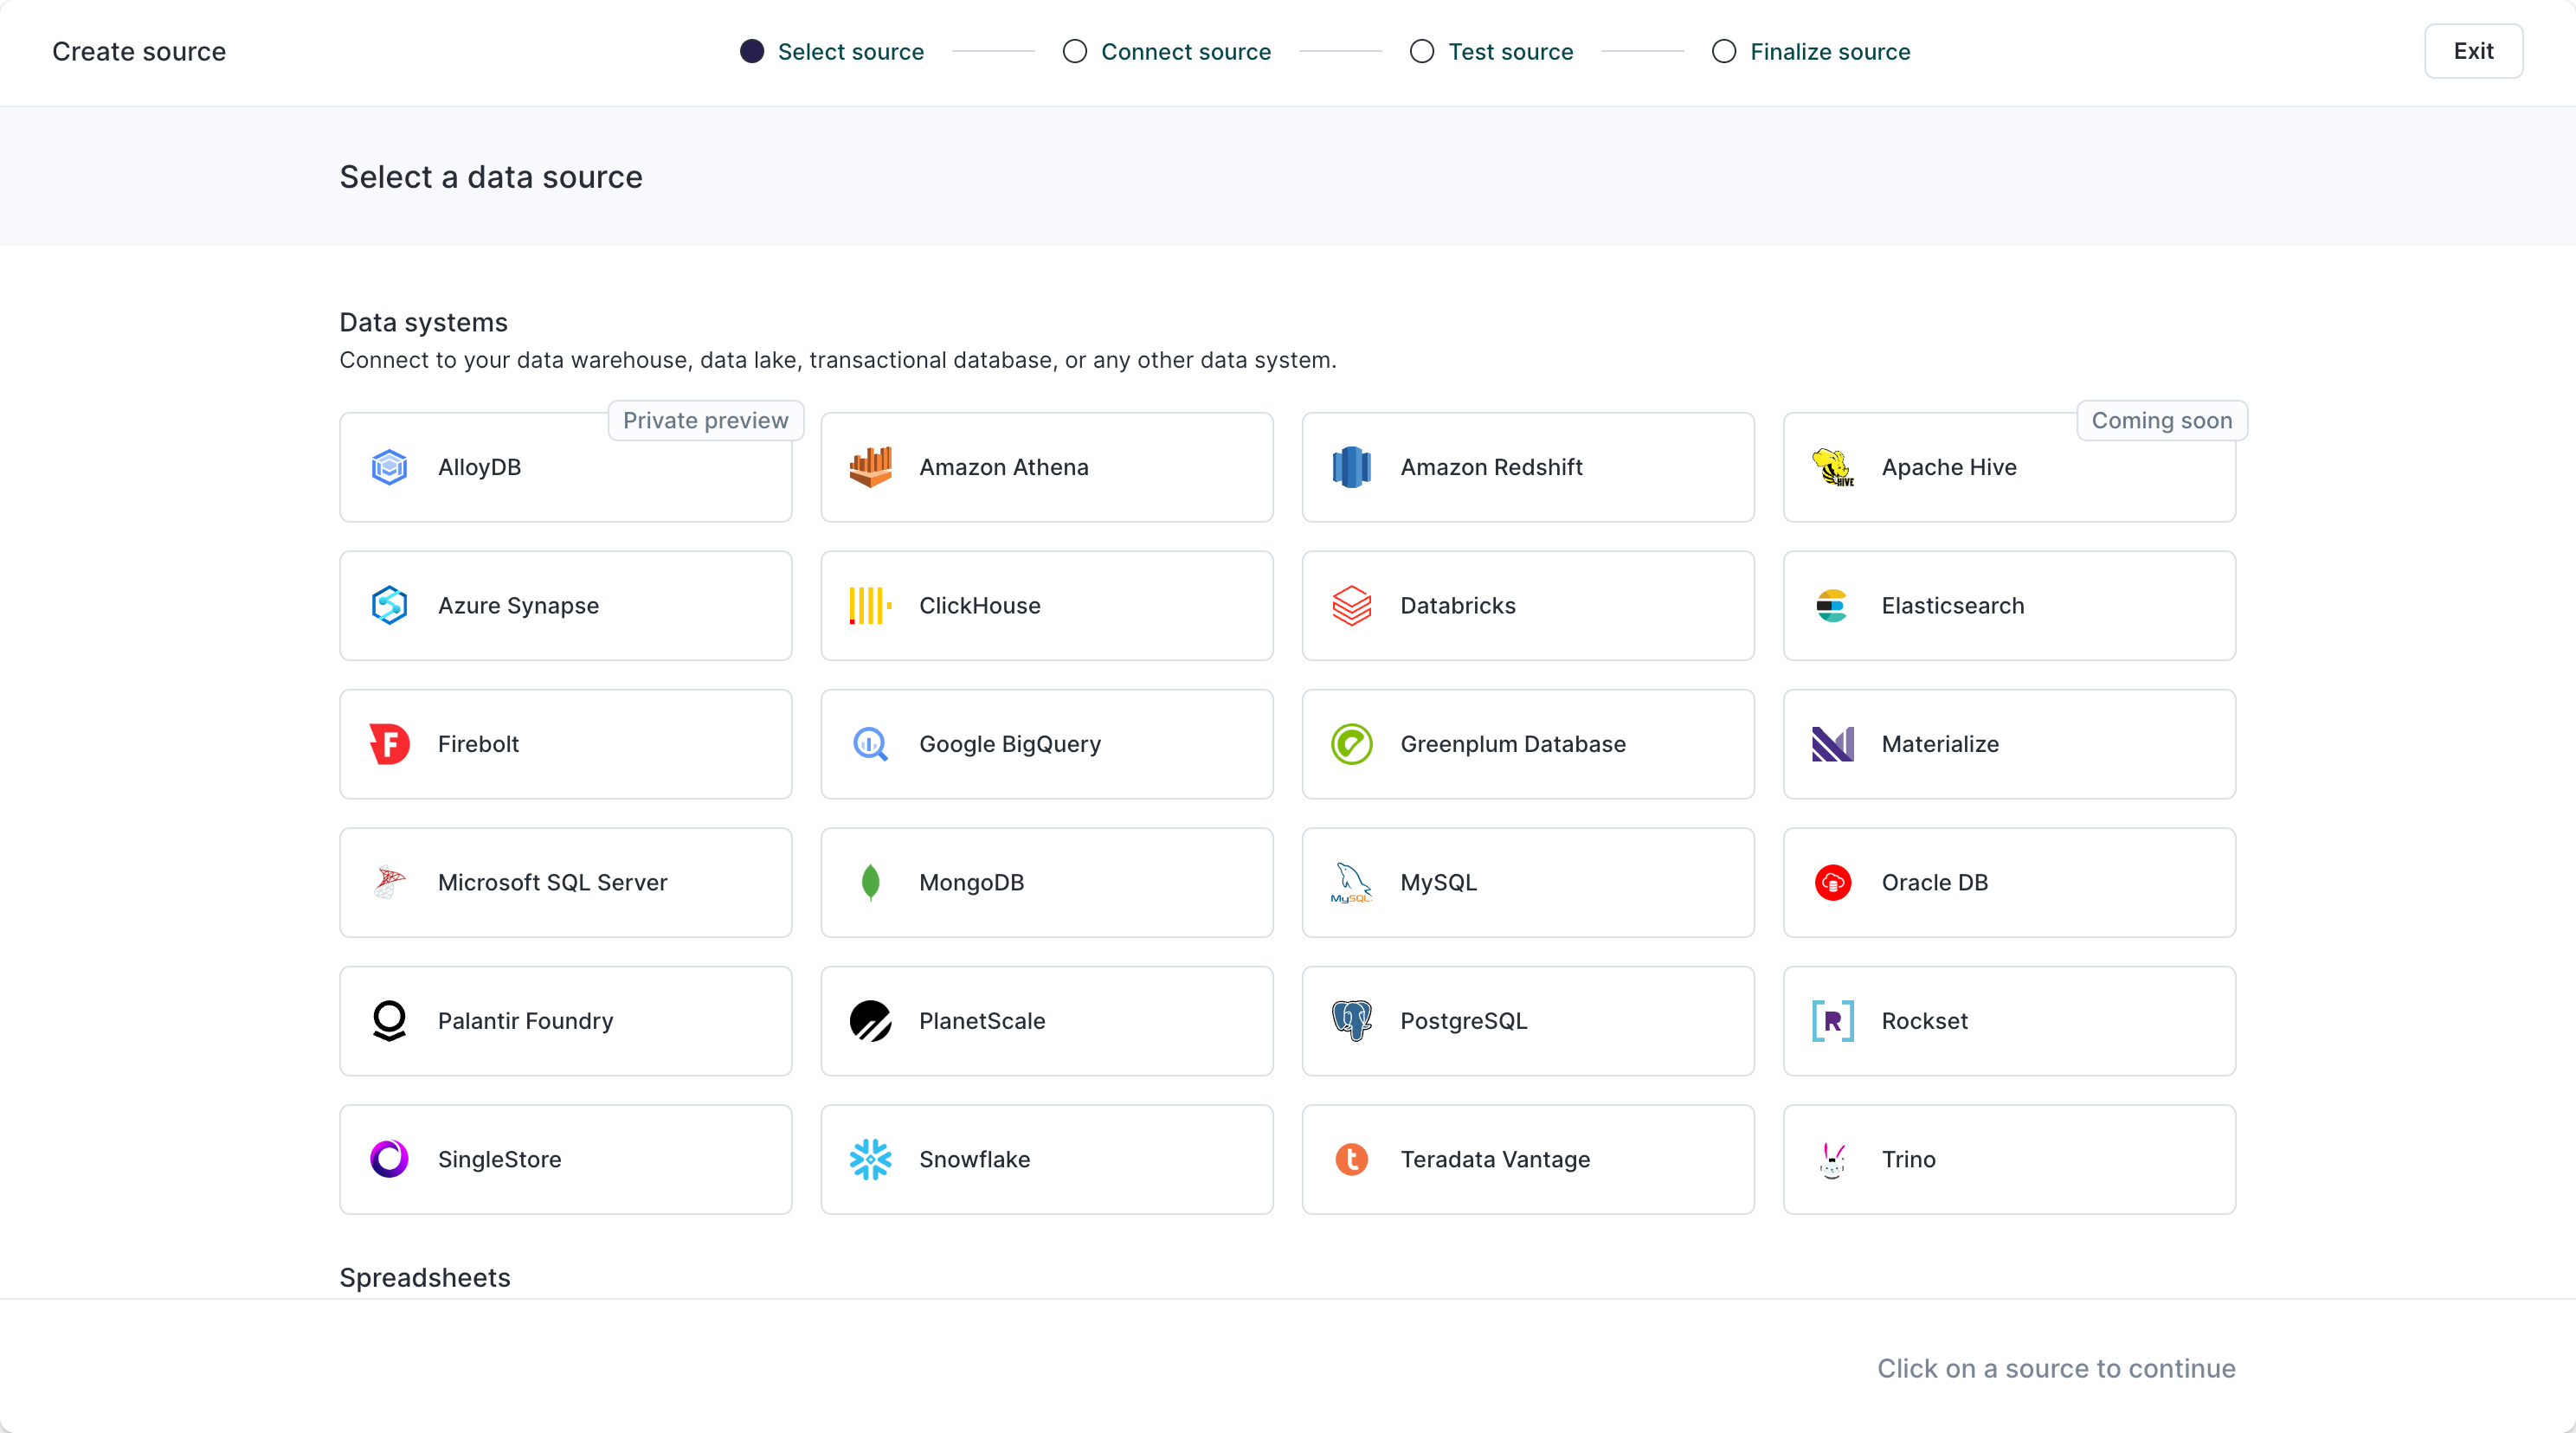This screenshot has width=2576, height=1433.
Task: Choose PostgreSQL as the data source
Action: 1528,1021
